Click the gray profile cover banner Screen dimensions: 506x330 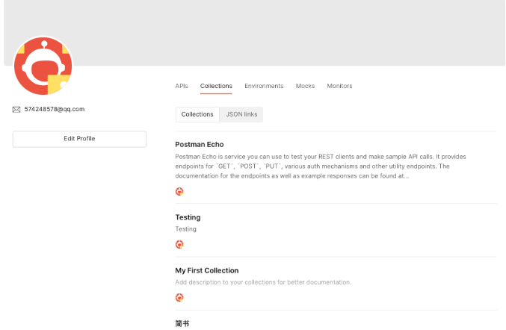pyautogui.click(x=254, y=33)
